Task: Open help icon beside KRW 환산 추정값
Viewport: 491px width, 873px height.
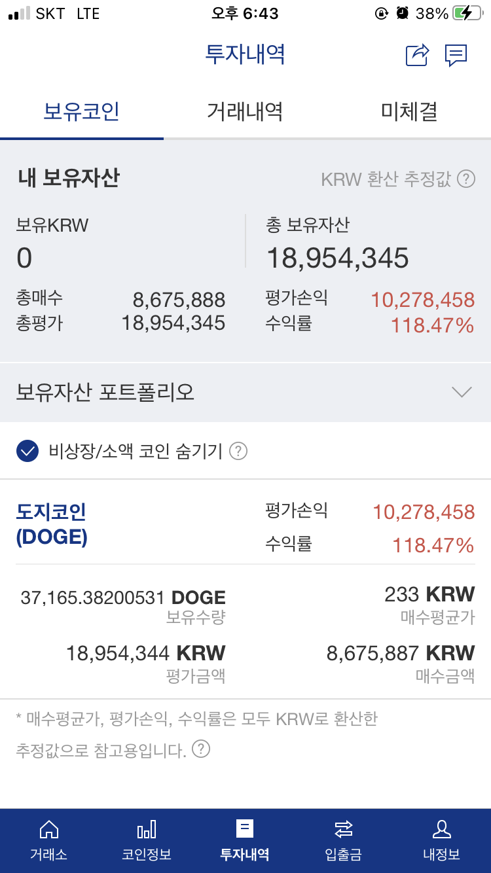Action: 466,179
